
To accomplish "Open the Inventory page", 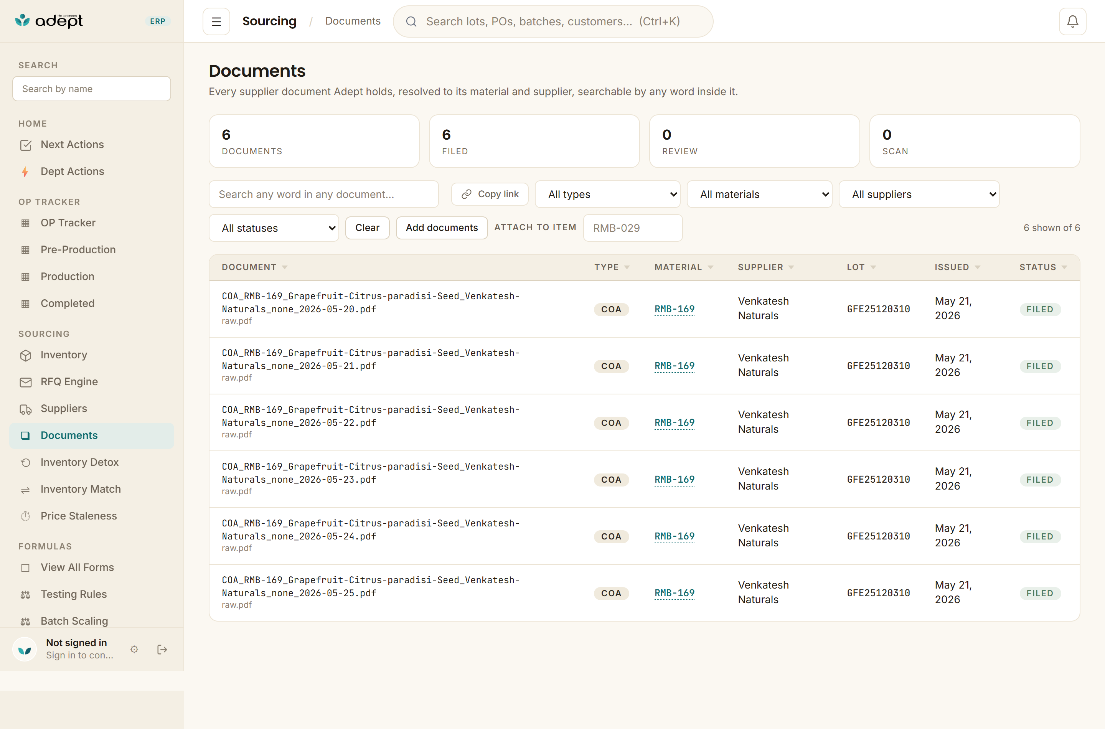I will pos(92,355).
